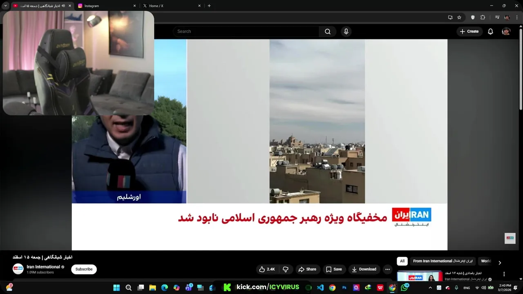Open WhatsApp from taskbar
523x294 pixels.
pos(405,287)
